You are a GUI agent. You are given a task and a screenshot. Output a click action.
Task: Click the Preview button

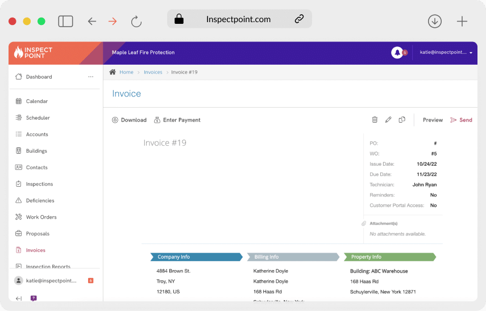point(433,120)
